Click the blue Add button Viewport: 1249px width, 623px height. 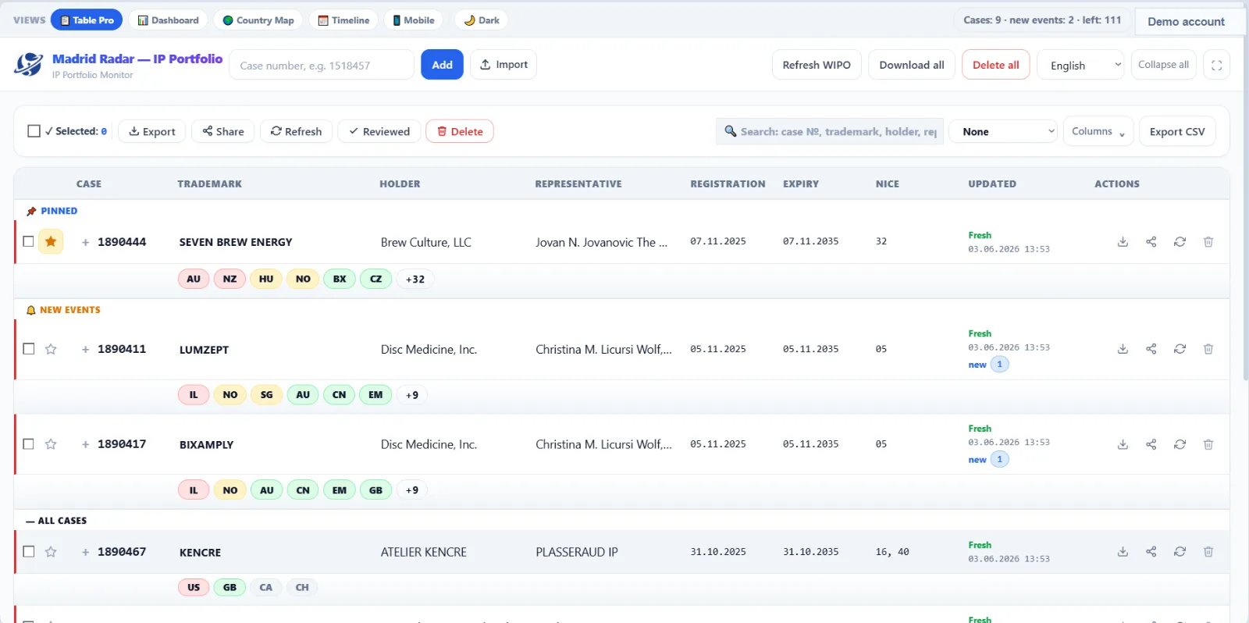click(x=442, y=65)
